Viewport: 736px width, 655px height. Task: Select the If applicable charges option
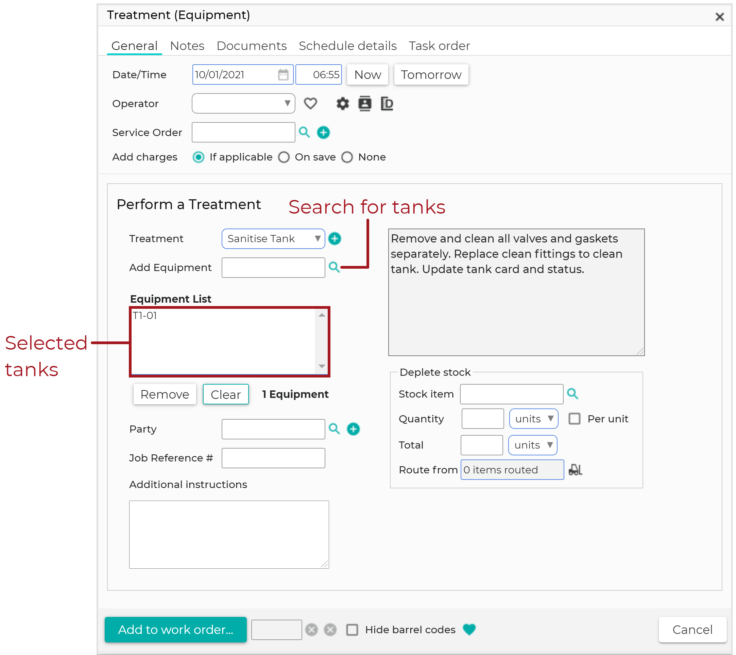(199, 157)
